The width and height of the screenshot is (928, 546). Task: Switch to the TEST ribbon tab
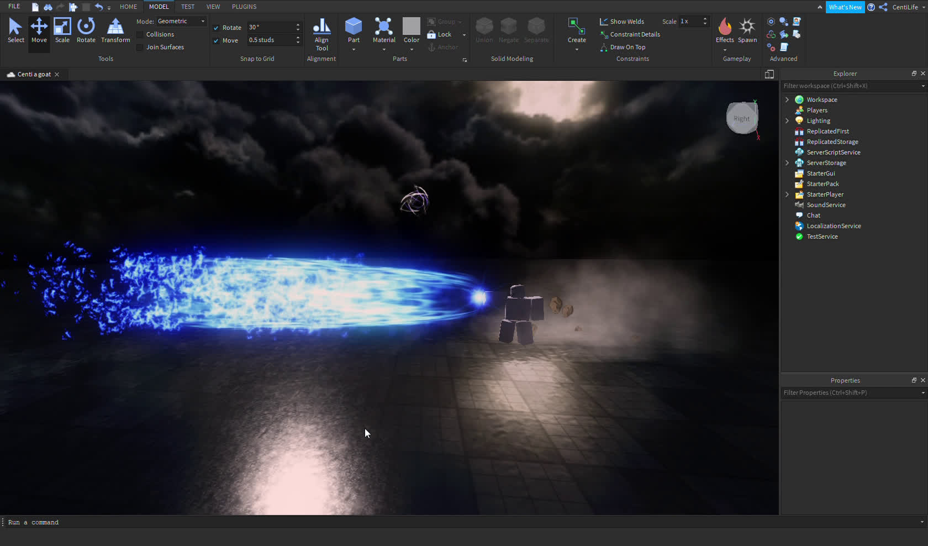pyautogui.click(x=188, y=7)
